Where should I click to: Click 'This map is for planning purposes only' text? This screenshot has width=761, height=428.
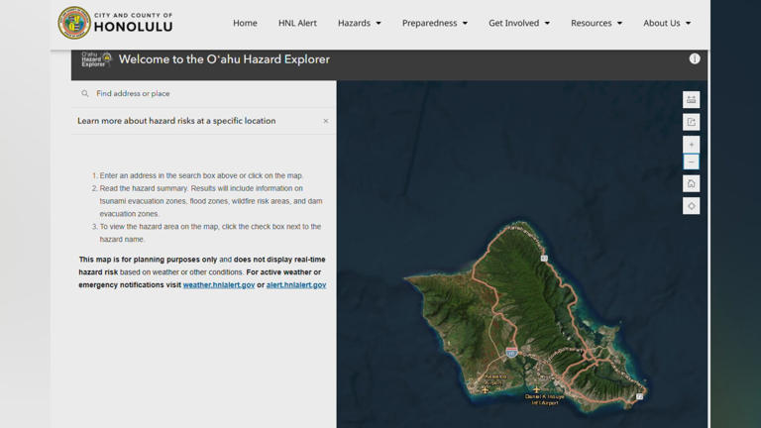pos(148,260)
